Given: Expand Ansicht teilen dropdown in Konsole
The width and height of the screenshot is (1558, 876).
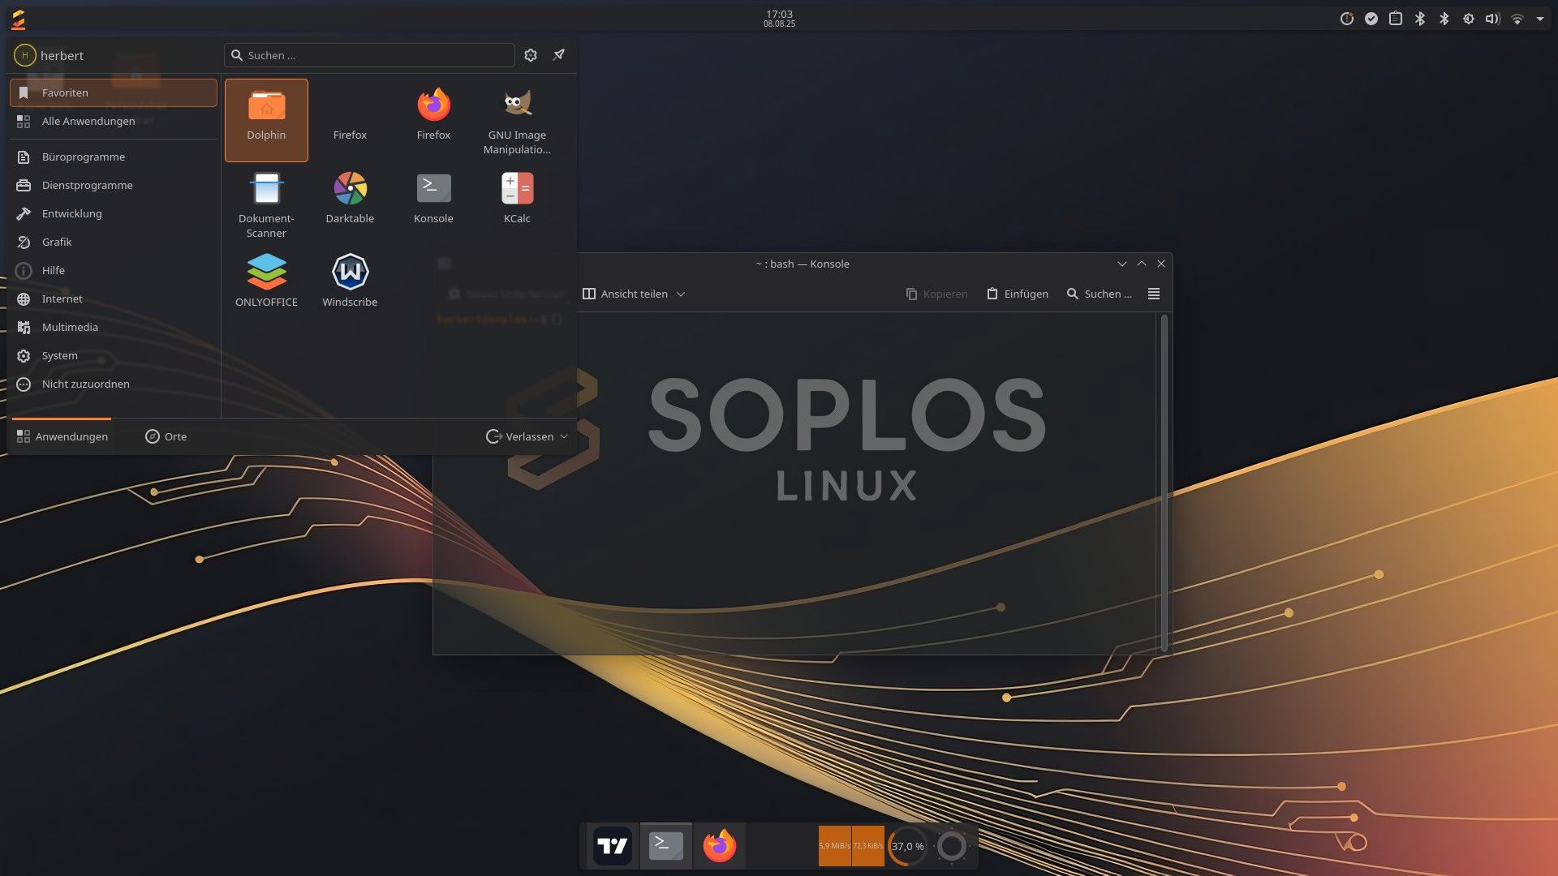Looking at the screenshot, I should tap(681, 294).
